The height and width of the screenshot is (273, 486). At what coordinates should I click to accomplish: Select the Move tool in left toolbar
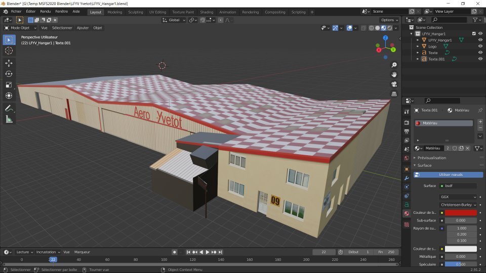click(x=9, y=63)
